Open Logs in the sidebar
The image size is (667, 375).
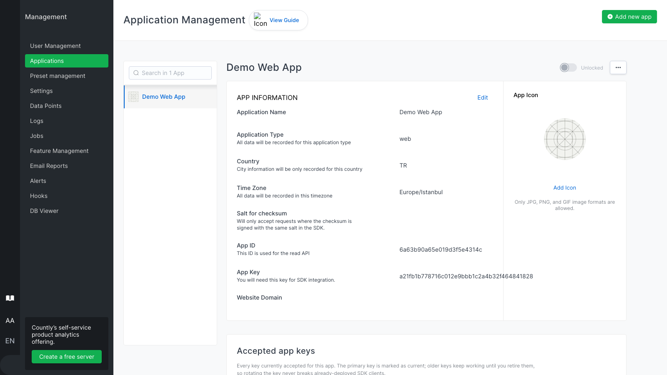67,121
